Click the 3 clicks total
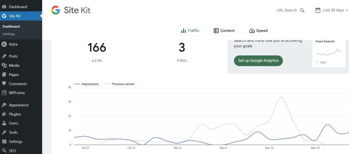The height and width of the screenshot is (154, 349). [x=182, y=48]
